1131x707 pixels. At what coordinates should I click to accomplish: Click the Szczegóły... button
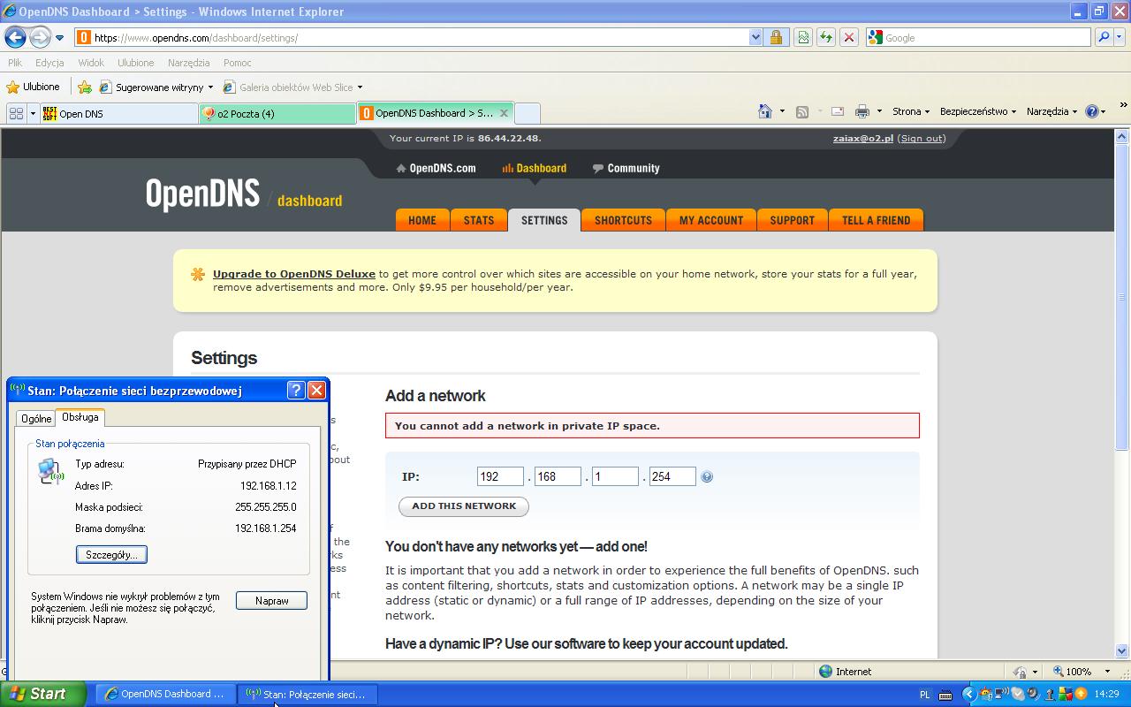pyautogui.click(x=111, y=554)
